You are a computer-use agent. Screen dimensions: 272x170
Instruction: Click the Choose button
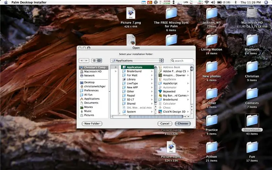183,123
